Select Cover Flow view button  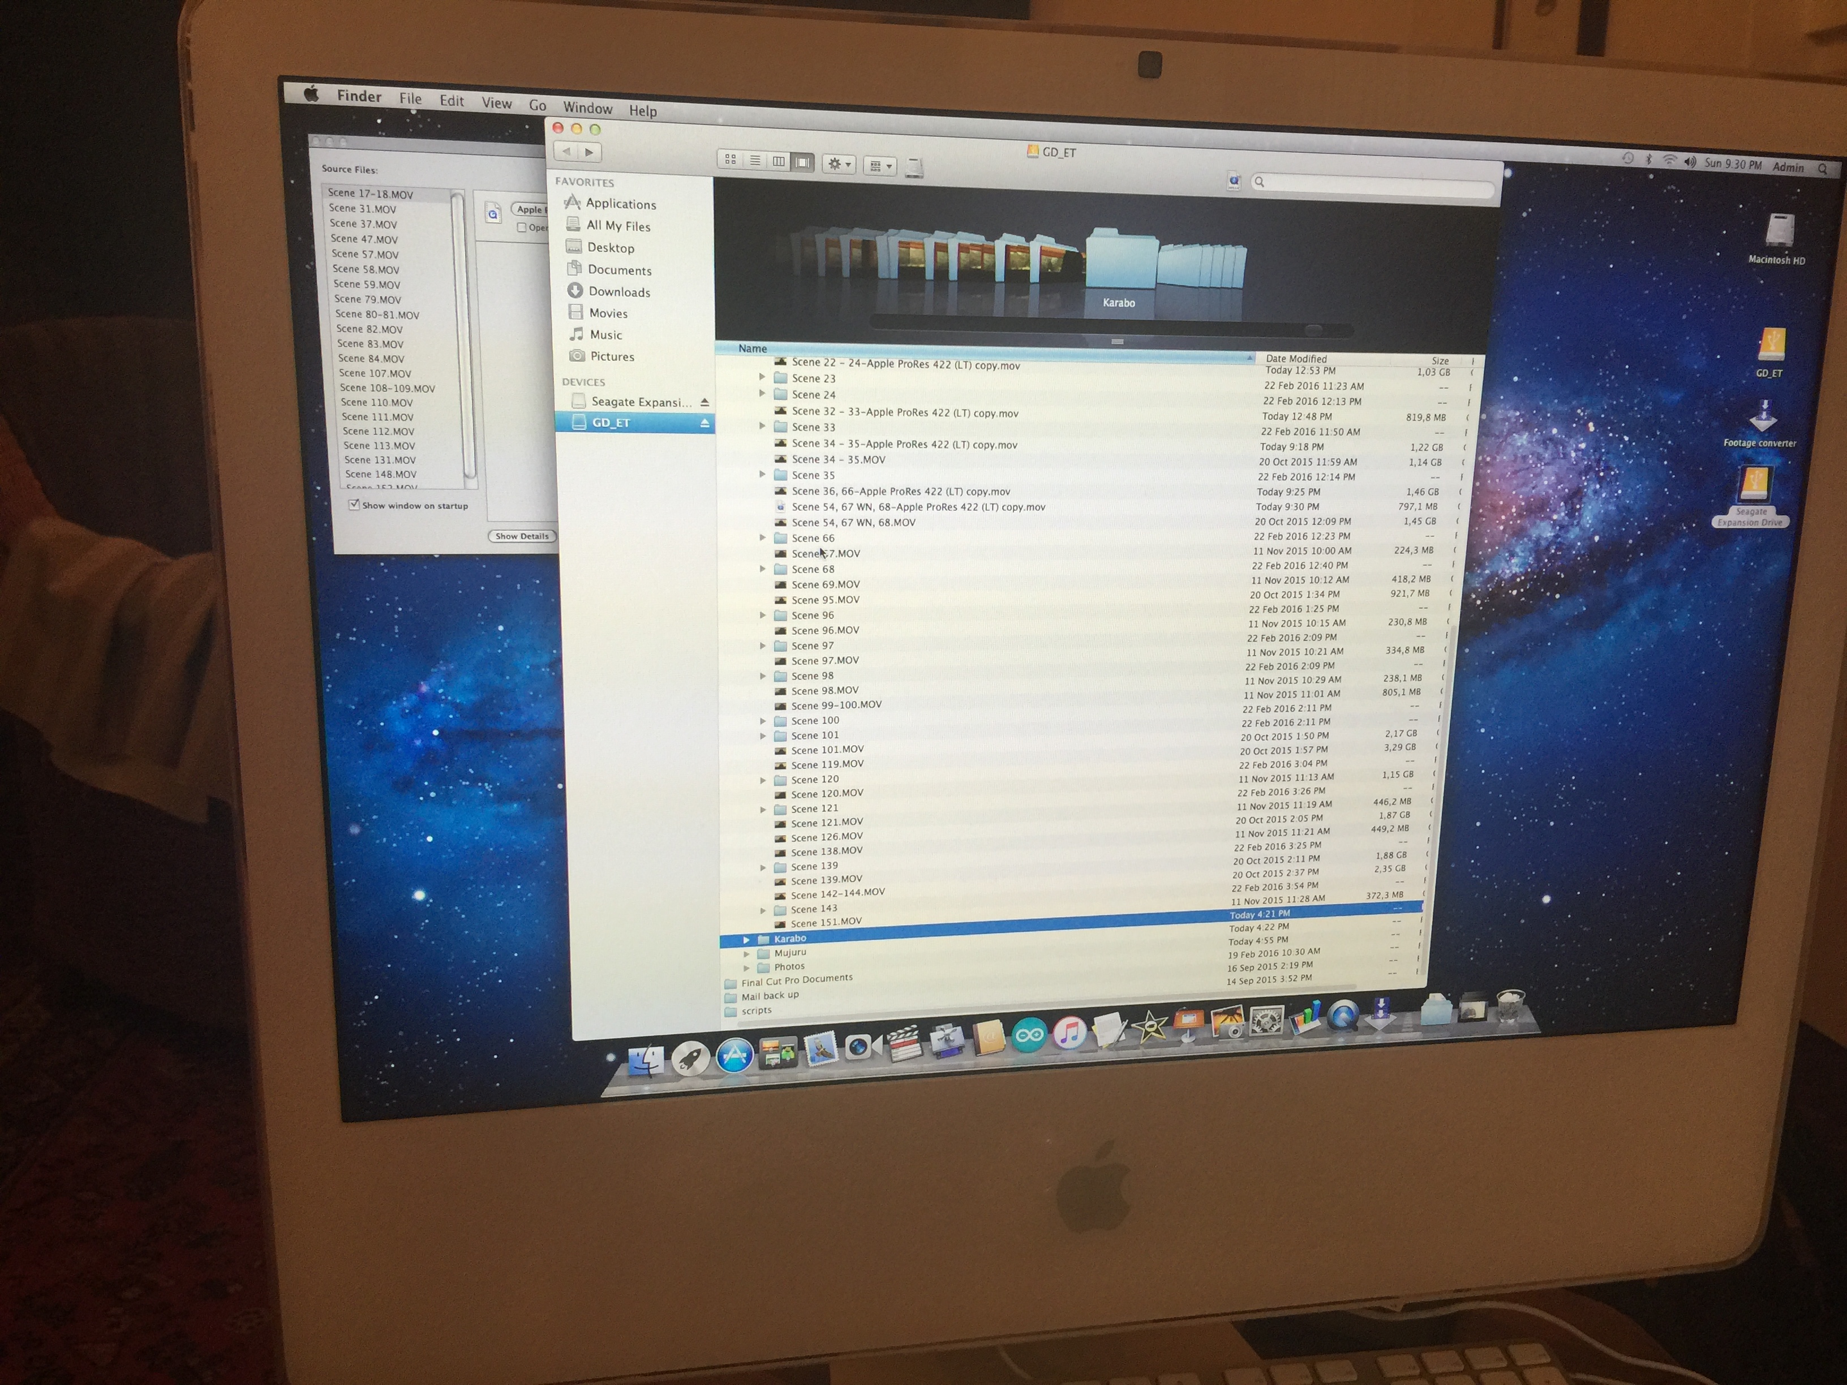pyautogui.click(x=804, y=162)
